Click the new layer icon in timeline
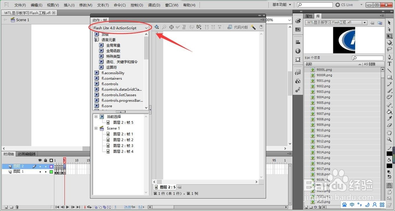395x211 pixels. pos(6,207)
